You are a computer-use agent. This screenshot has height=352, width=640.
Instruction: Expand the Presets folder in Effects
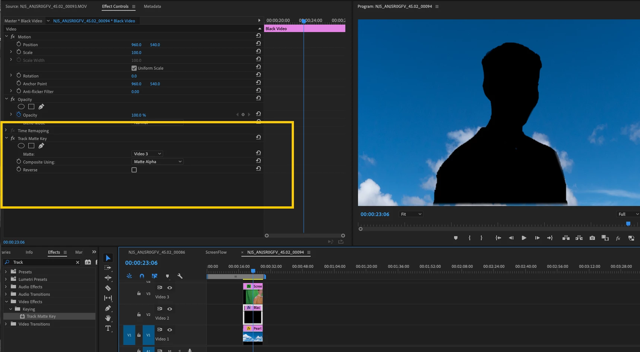[x=6, y=272]
